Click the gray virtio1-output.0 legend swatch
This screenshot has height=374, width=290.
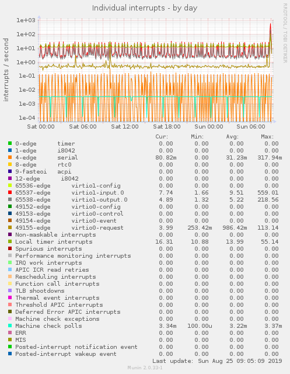[x=10, y=199]
